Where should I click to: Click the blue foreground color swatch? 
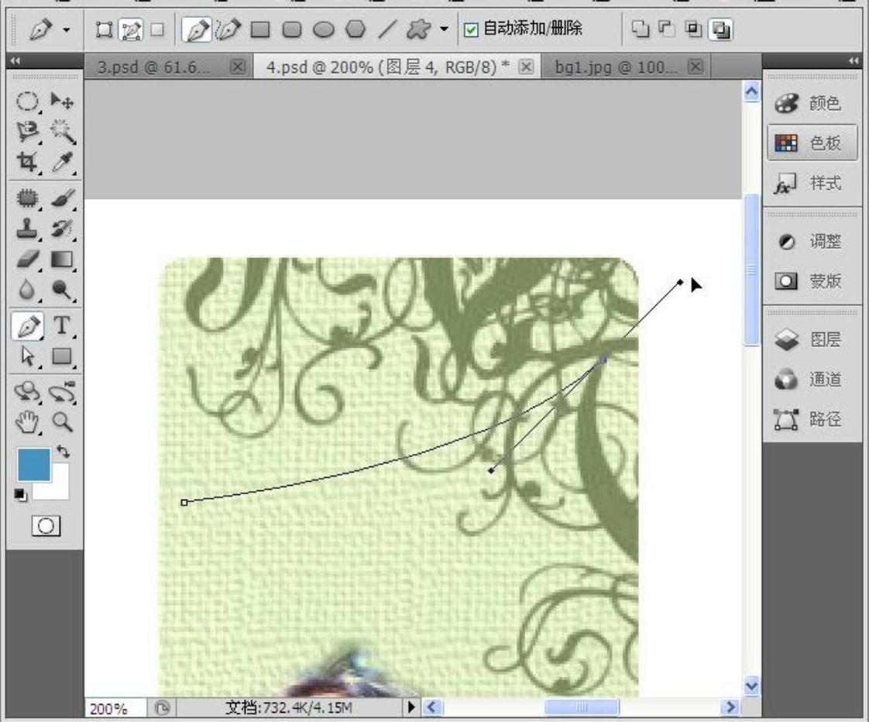click(34, 465)
